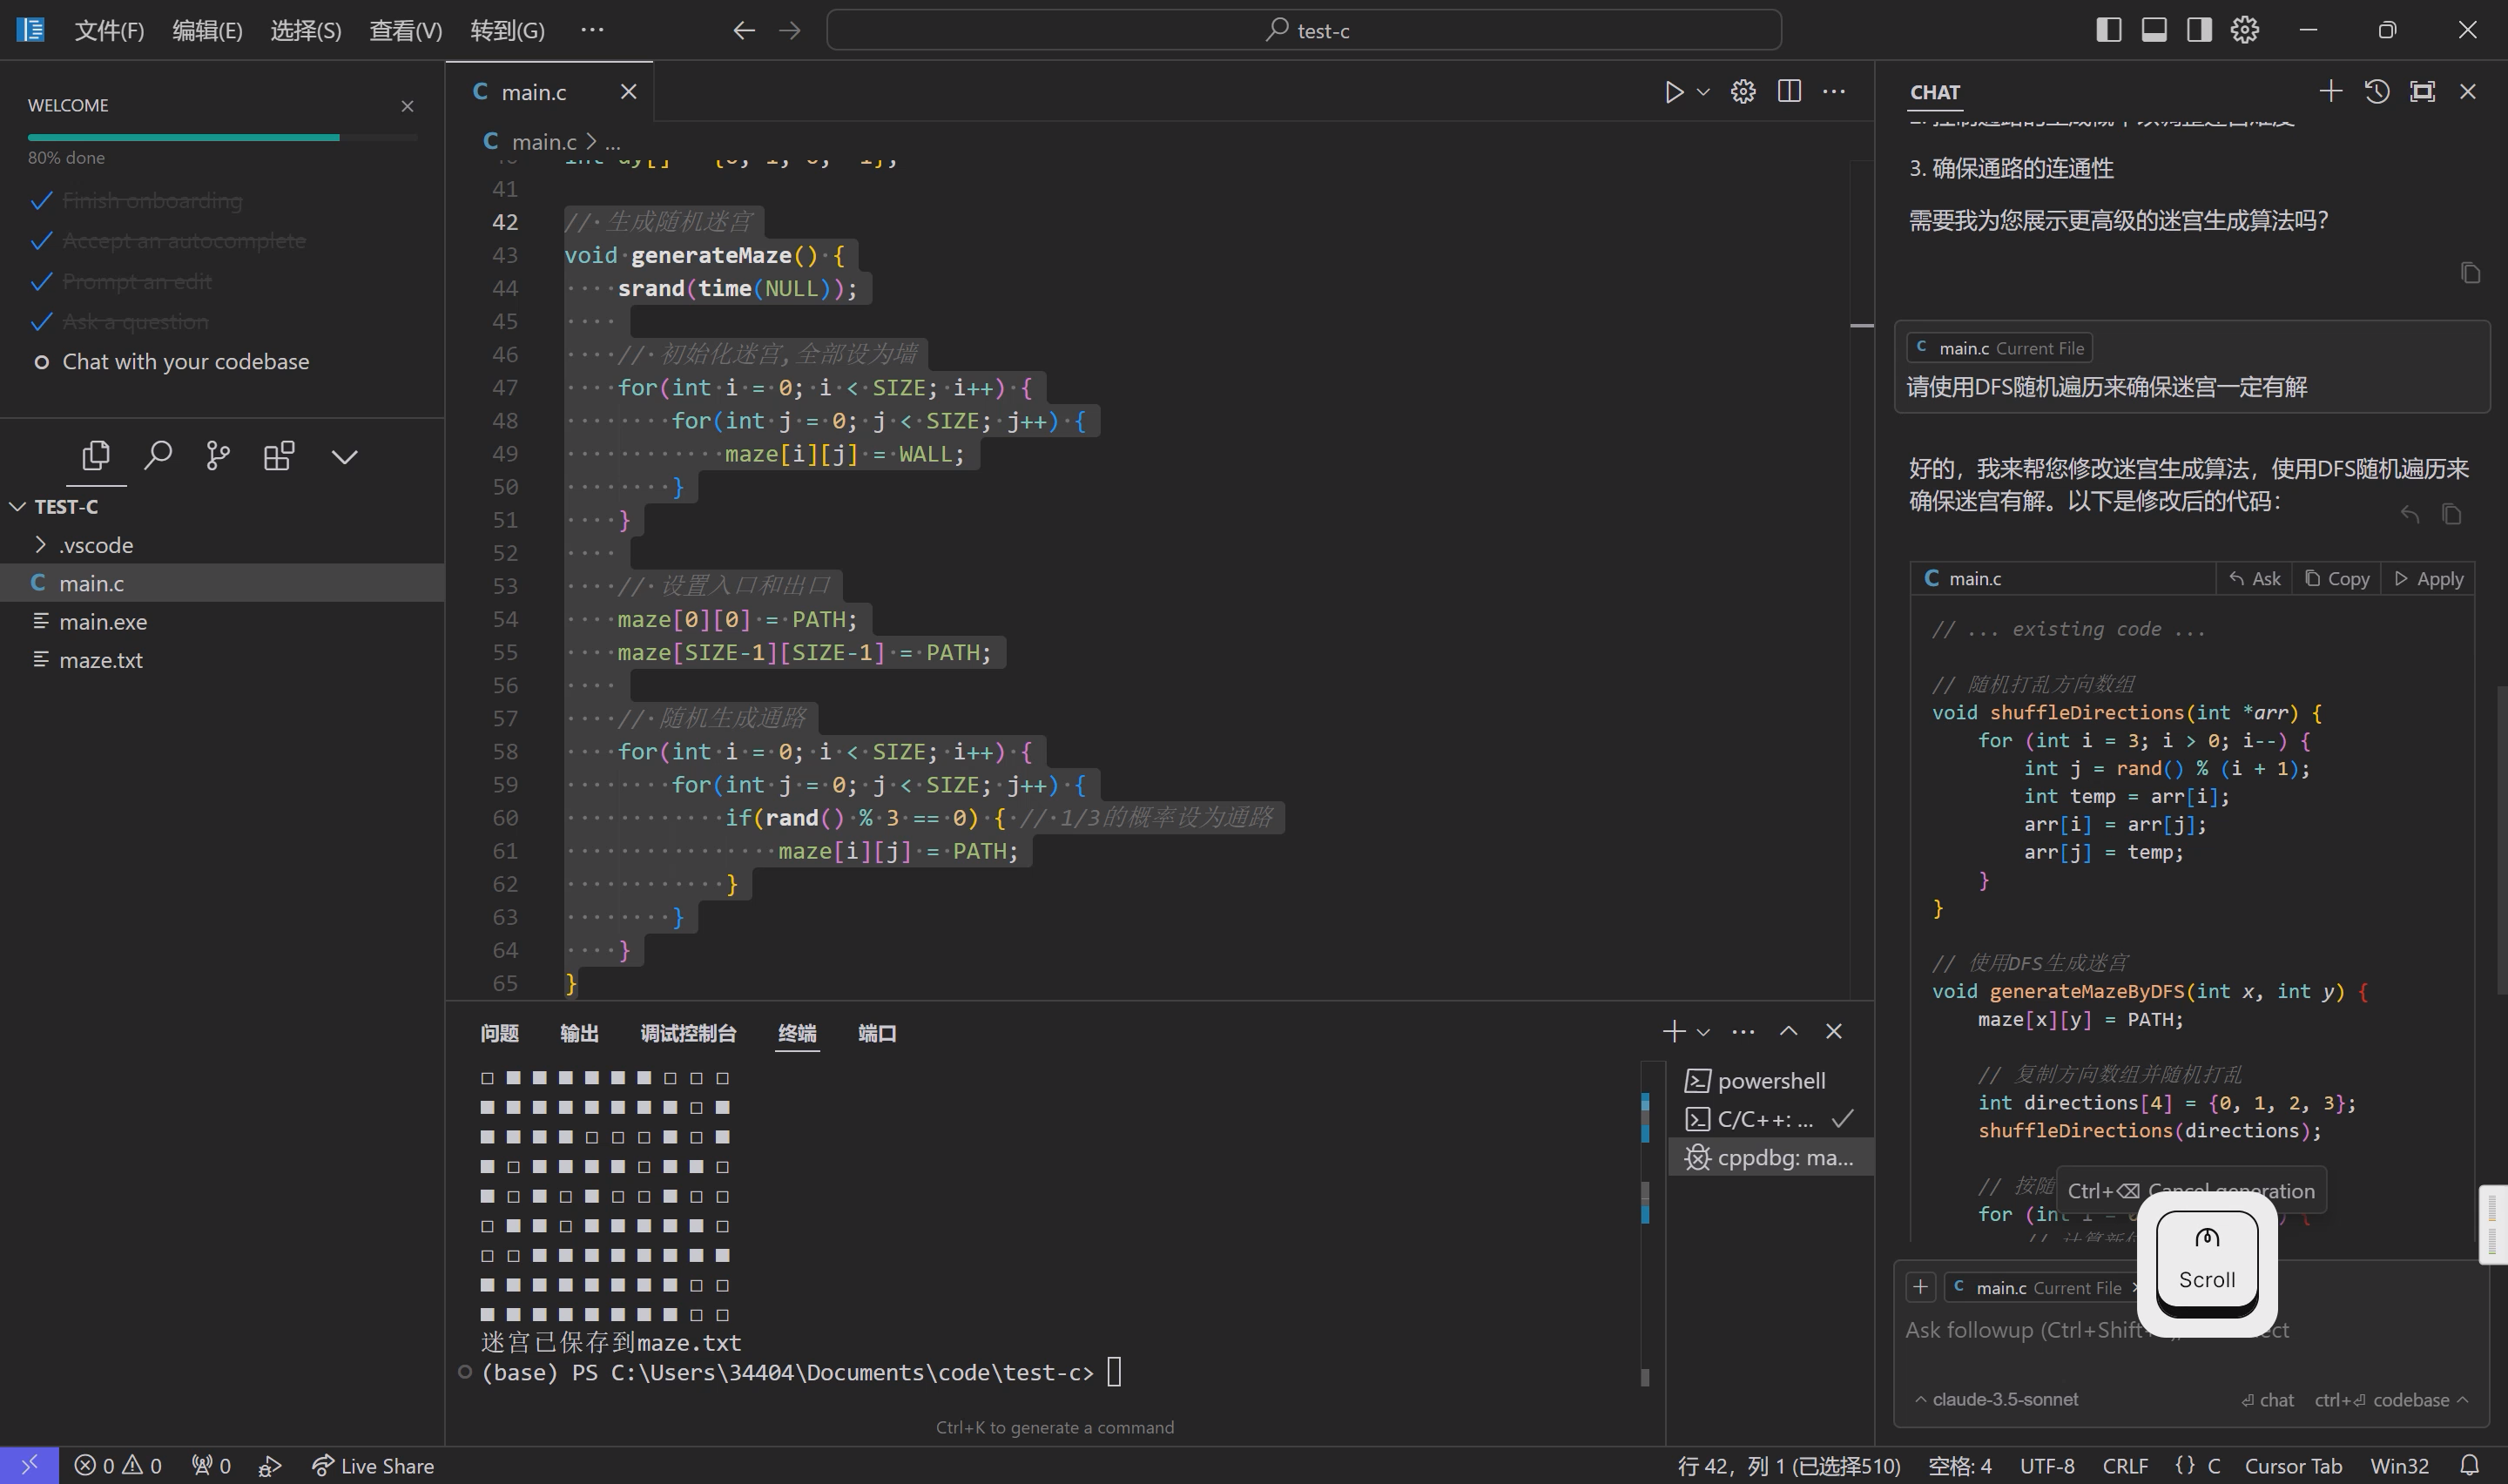2508x1484 pixels.
Task: Collapse the TEST-C folder tree
Action: click(18, 506)
